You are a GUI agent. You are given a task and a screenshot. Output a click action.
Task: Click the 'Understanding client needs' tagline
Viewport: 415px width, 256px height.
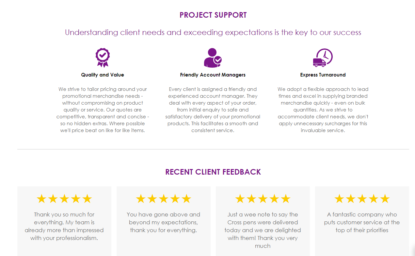[213, 32]
